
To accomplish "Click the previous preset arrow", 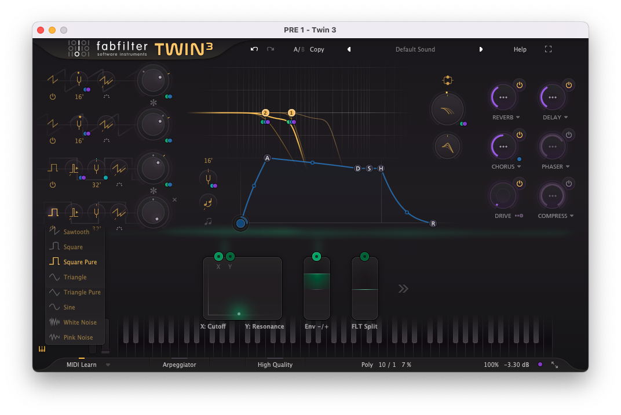I will 349,49.
